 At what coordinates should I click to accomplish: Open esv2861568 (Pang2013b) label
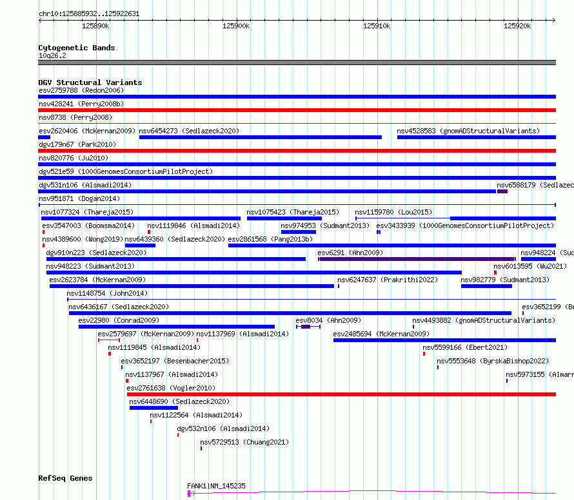point(270,239)
